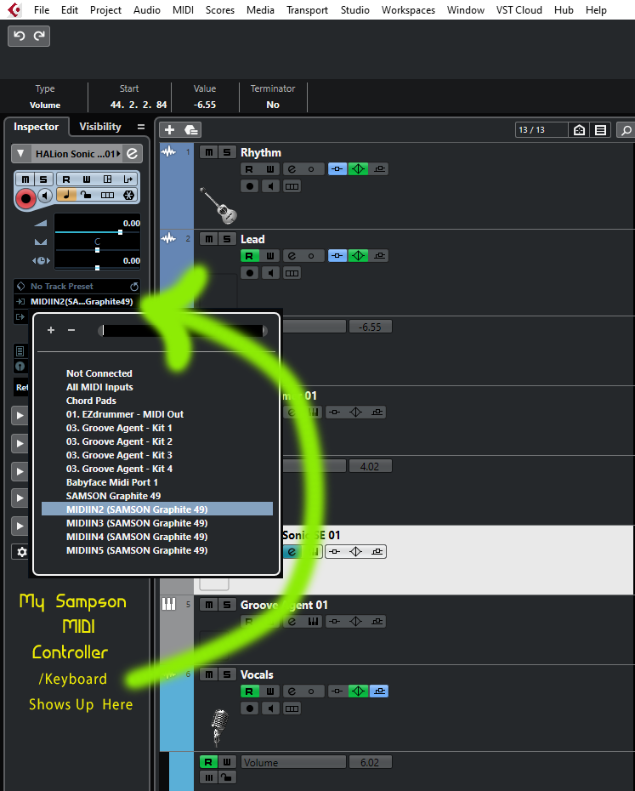
Task: Switch to the Visibility tab
Action: click(x=99, y=127)
